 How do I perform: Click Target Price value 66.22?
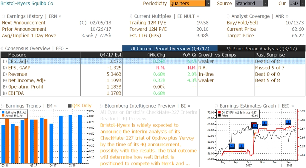(298, 35)
